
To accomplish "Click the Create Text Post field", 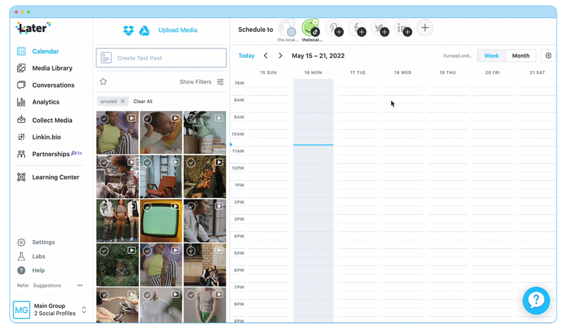I will click(161, 58).
